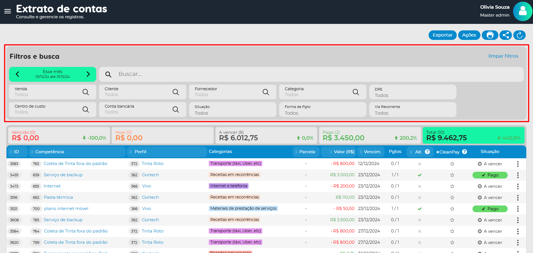The width and height of the screenshot is (533, 253).
Task: Click Materiais de prestação de serviços tag
Action: click(x=243, y=208)
